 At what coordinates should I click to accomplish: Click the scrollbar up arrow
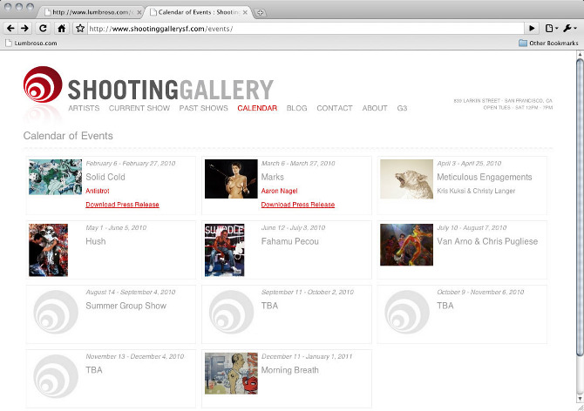click(580, 54)
